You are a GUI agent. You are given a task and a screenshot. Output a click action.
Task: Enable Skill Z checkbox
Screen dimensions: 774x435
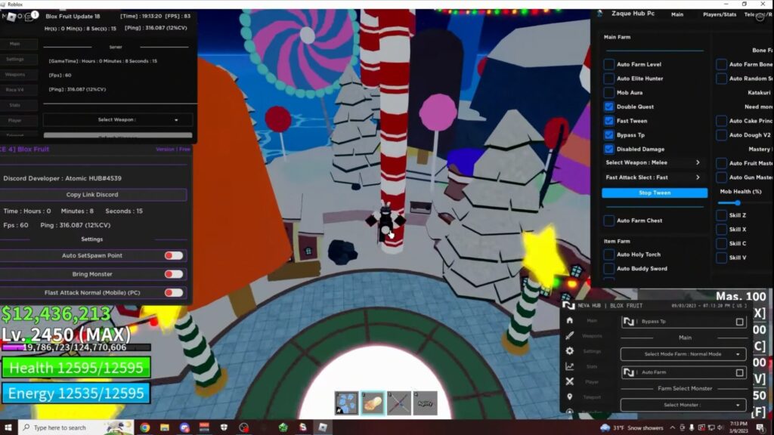pos(721,215)
